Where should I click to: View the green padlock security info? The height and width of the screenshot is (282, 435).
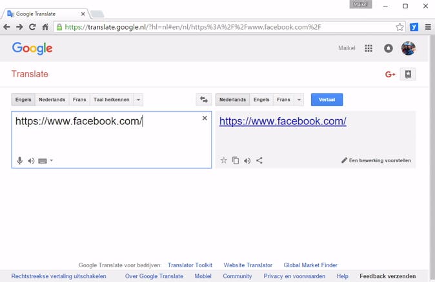tap(59, 27)
